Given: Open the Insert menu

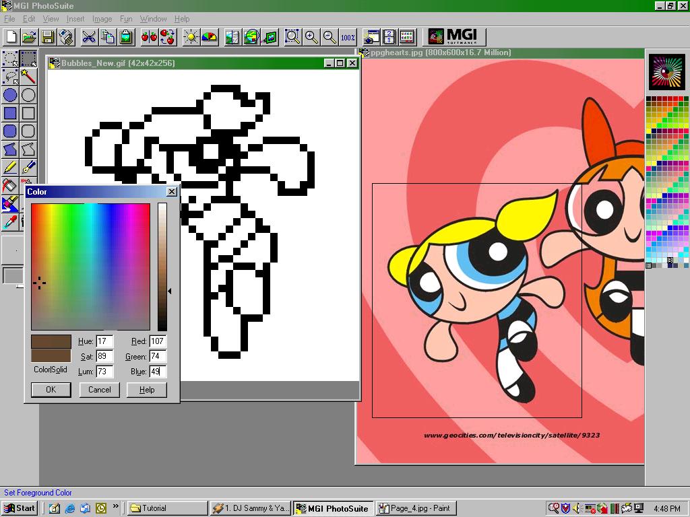Looking at the screenshot, I should point(75,19).
